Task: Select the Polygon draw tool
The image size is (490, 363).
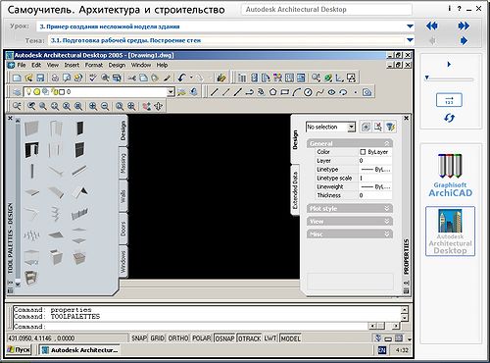Action: pos(272,92)
